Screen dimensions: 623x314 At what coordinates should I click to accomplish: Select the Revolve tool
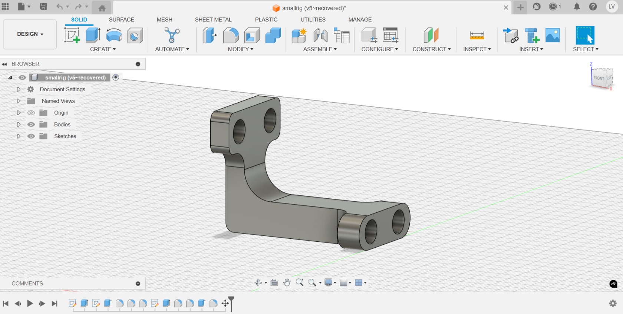pos(114,36)
